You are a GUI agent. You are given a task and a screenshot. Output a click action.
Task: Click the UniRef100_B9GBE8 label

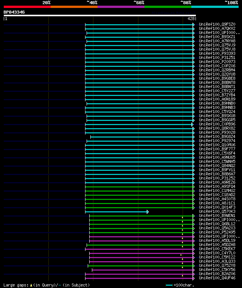coord(217,79)
